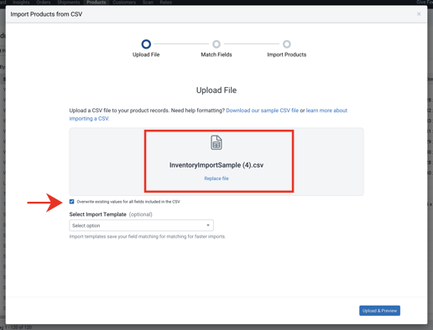Screen dimensions: 433x330
Task: Open the Select Import Template dropdown
Action: [x=141, y=225]
